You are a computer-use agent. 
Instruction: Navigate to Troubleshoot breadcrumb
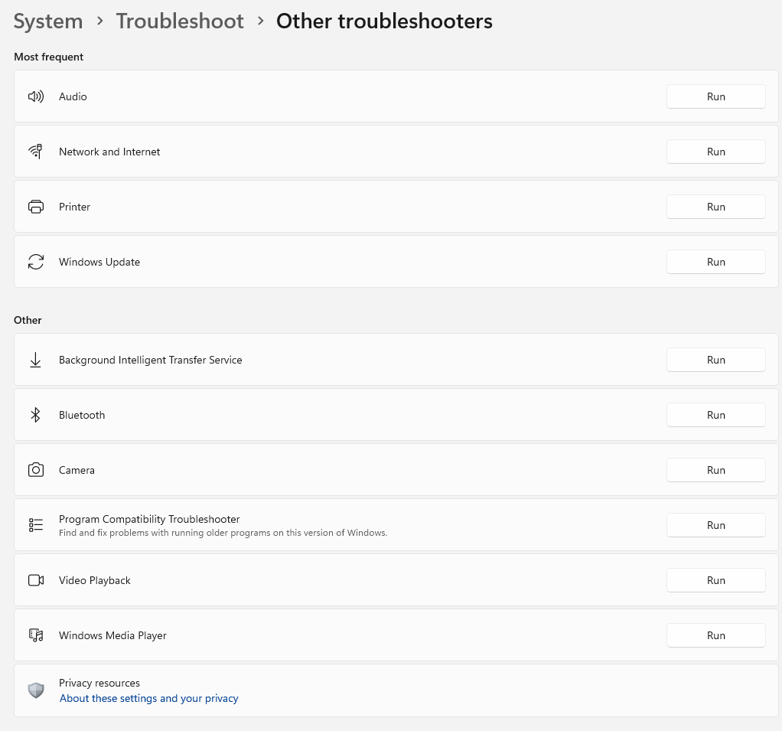tap(180, 21)
